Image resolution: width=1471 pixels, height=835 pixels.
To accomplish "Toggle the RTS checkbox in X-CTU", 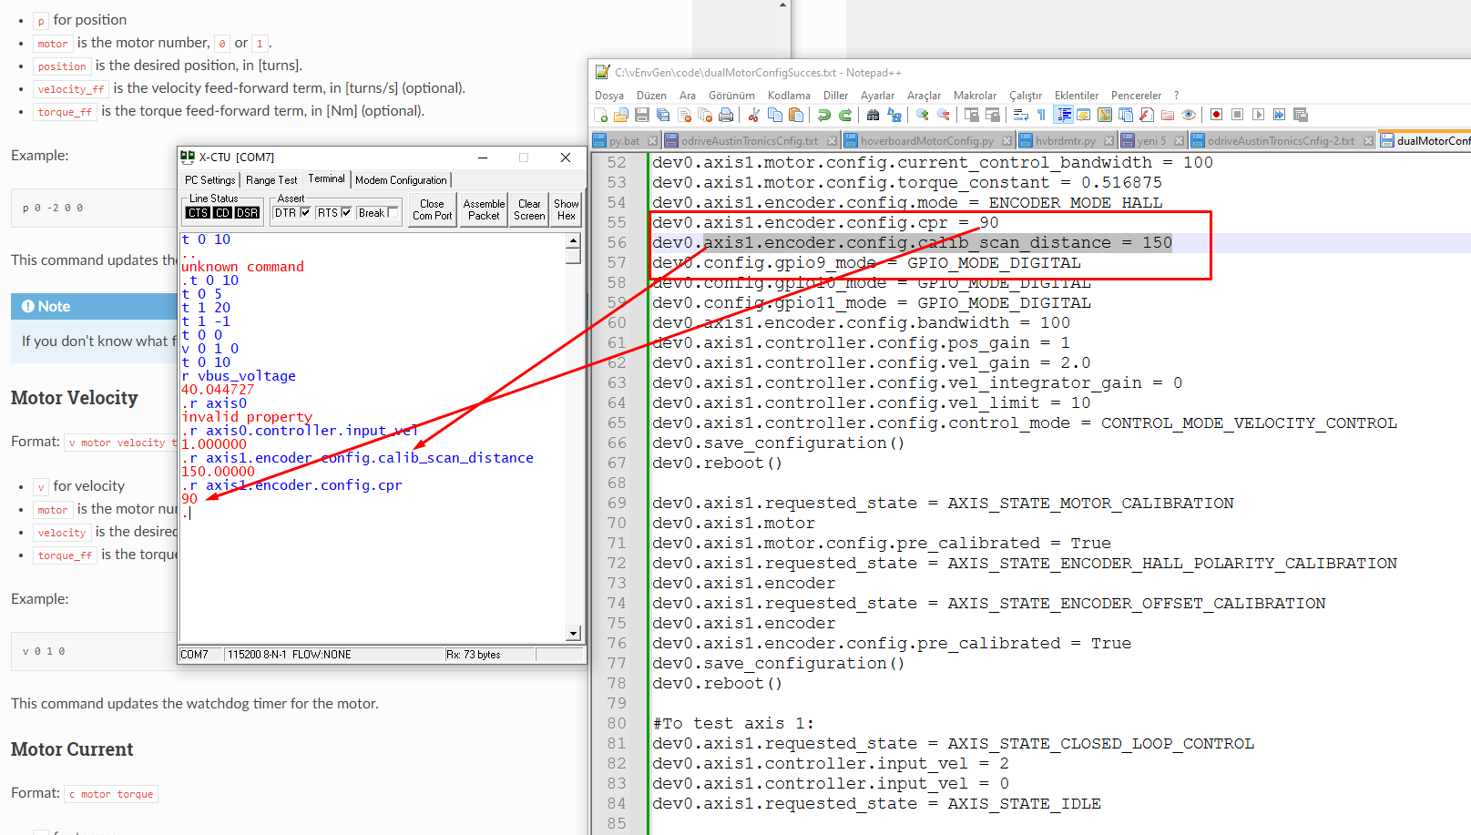I will pos(346,212).
